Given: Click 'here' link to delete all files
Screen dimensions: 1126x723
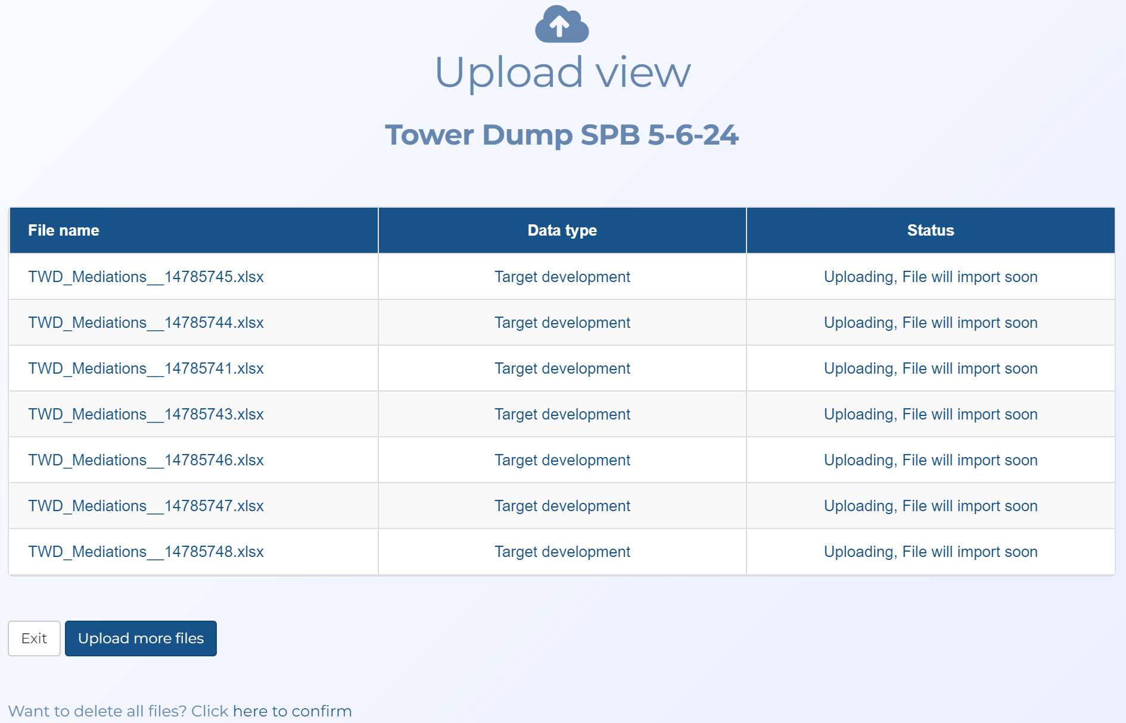Looking at the screenshot, I should click(250, 711).
